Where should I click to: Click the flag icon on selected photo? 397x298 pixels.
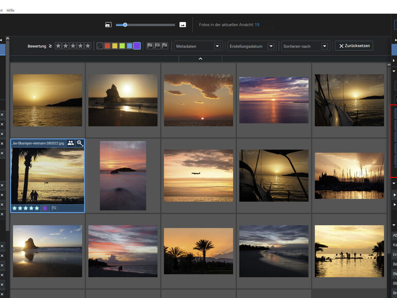(x=54, y=208)
